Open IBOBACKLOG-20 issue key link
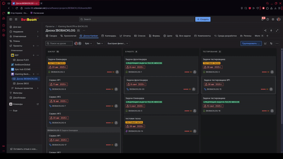The image size is (283, 159). pyautogui.click(x=137, y=89)
